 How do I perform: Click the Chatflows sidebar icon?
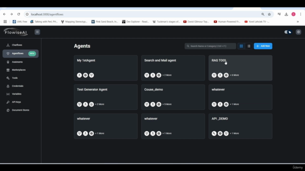[8, 45]
